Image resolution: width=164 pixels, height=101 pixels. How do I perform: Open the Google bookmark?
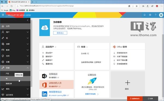pyautogui.click(x=5, y=10)
